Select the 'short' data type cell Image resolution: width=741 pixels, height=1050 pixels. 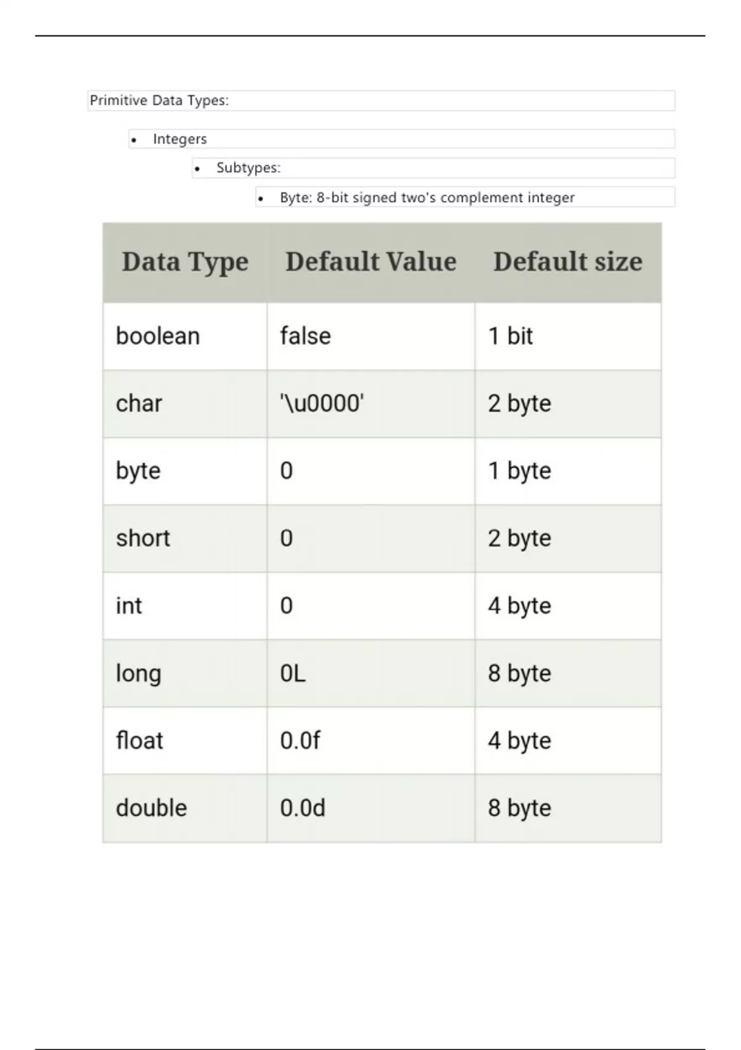[x=143, y=538]
